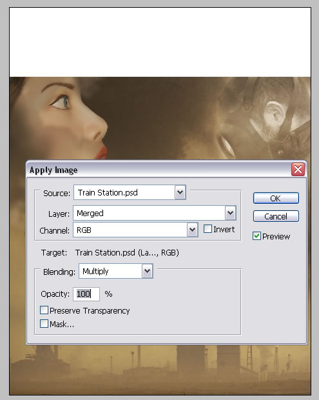Viewport: 319px width, 400px height.
Task: Click into the Opacity percentage field
Action: 86,294
